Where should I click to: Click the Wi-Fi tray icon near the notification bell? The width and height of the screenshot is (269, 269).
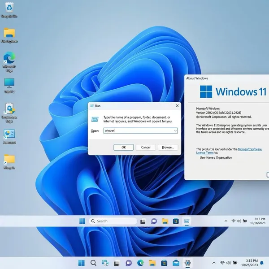pyautogui.click(x=222, y=263)
